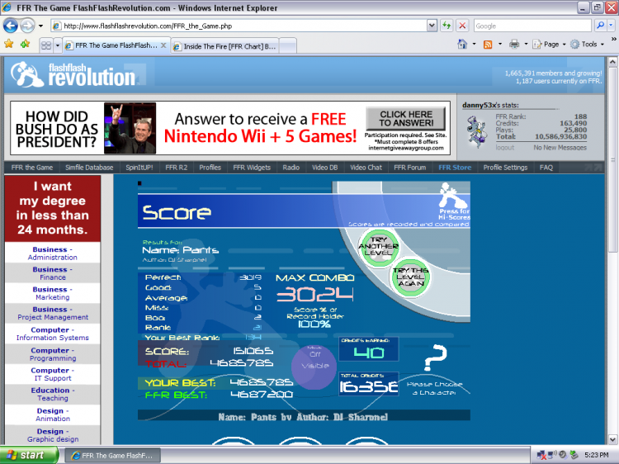Open the Video DB menu item
619x464 pixels.
click(x=325, y=168)
